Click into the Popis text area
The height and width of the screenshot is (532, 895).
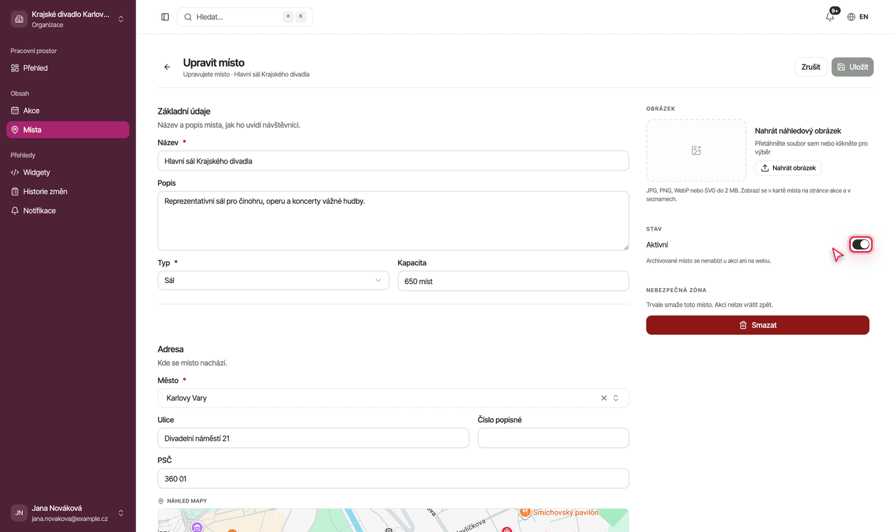coord(393,221)
